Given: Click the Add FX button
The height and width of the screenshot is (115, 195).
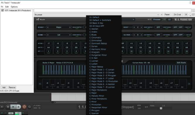Looking at the screenshot, I should click(4, 87).
